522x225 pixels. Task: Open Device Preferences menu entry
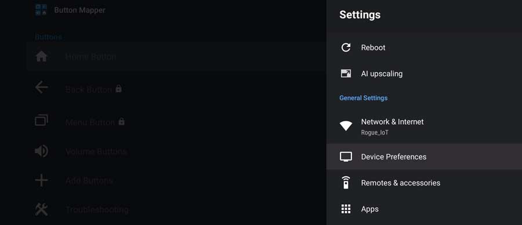coord(424,157)
